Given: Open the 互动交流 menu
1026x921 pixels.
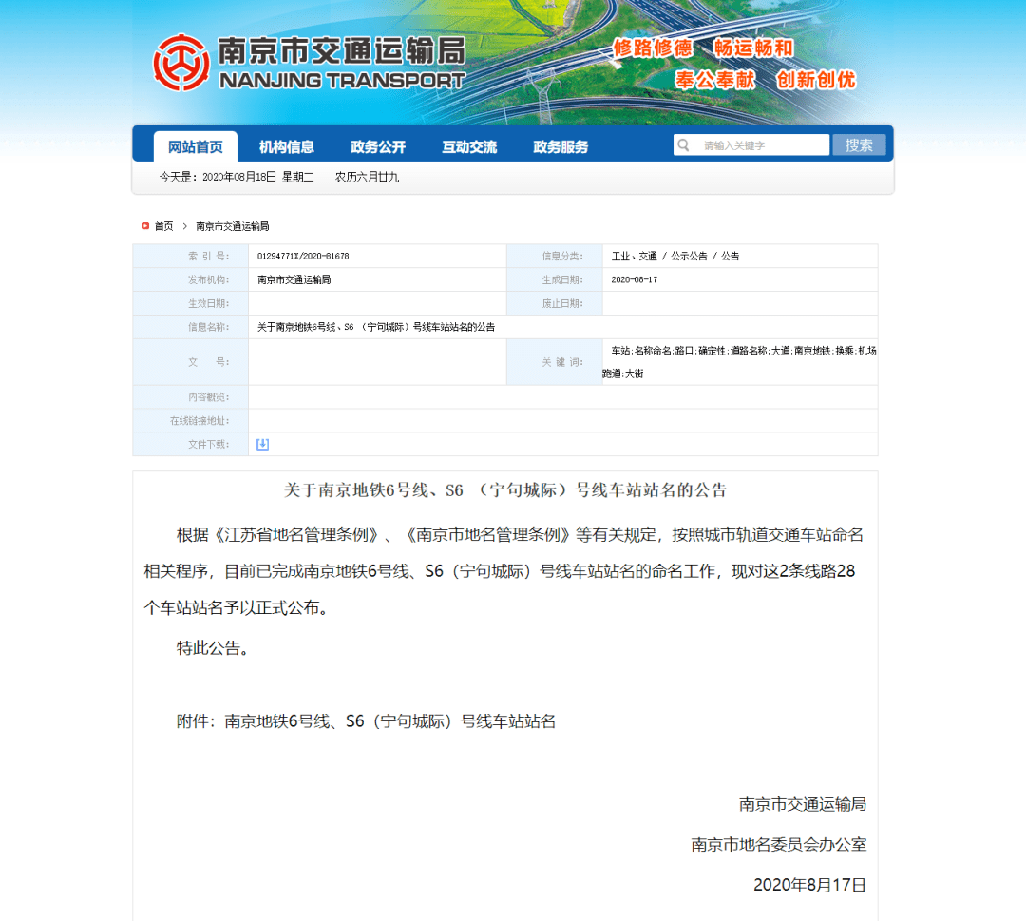Looking at the screenshot, I should click(469, 146).
